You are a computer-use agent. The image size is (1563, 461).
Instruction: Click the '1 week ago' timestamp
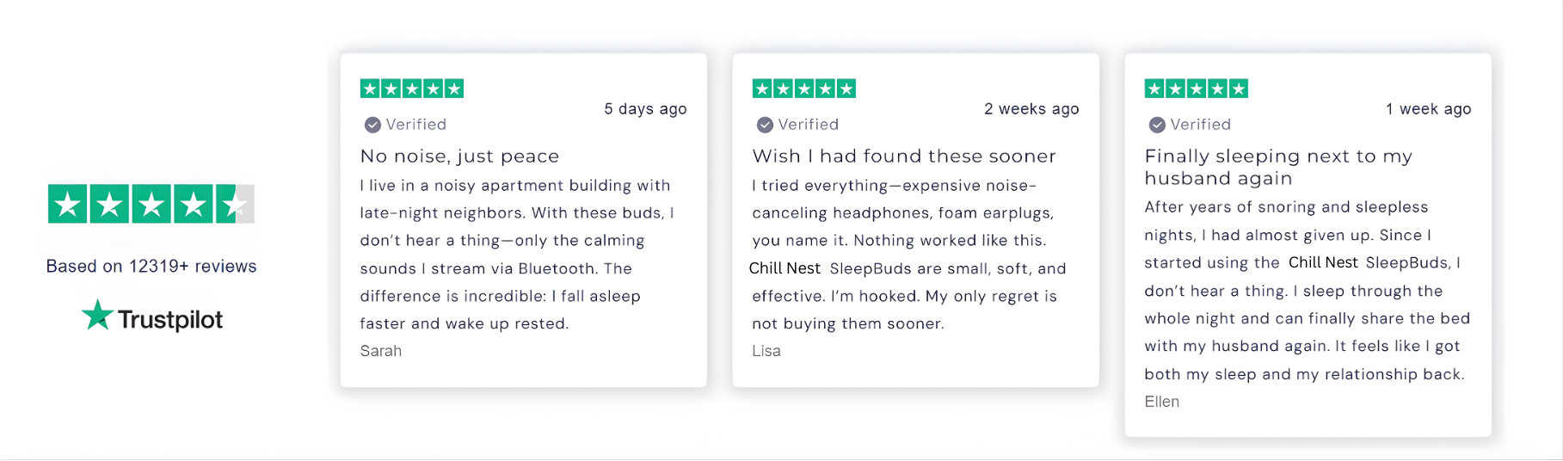click(x=1428, y=109)
